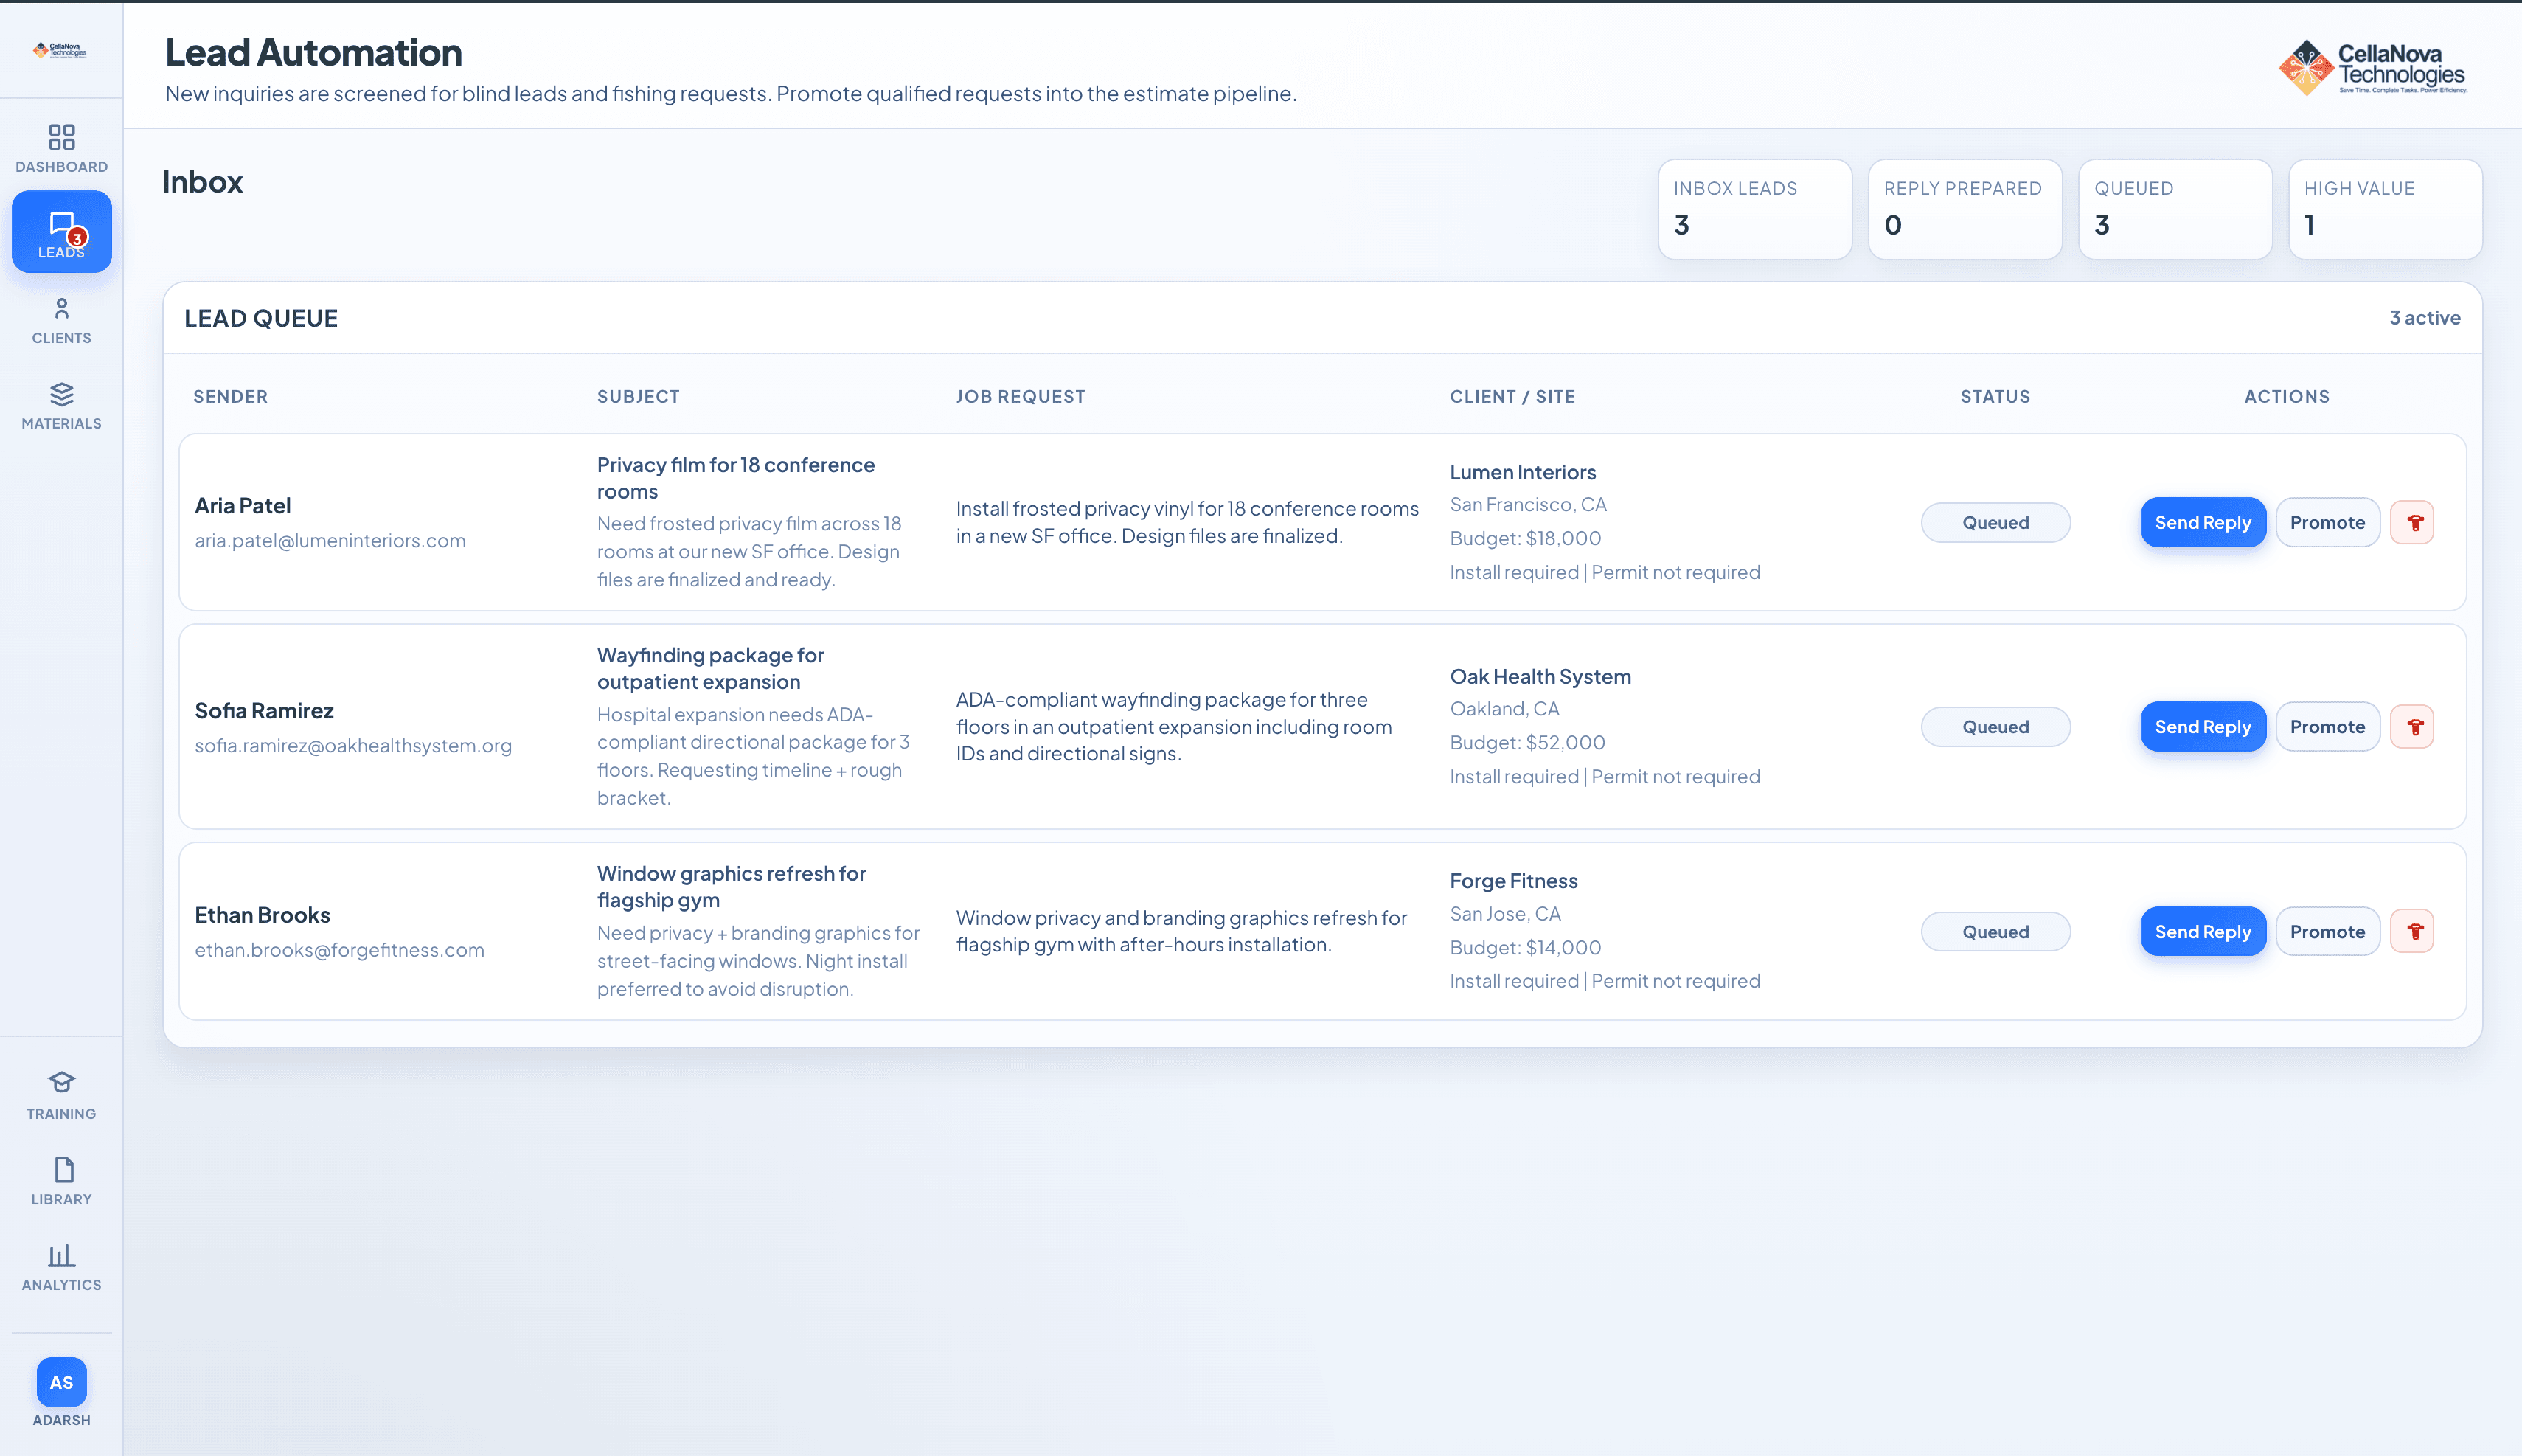Open the Library document icon
The width and height of the screenshot is (2522, 1456).
tap(63, 1169)
